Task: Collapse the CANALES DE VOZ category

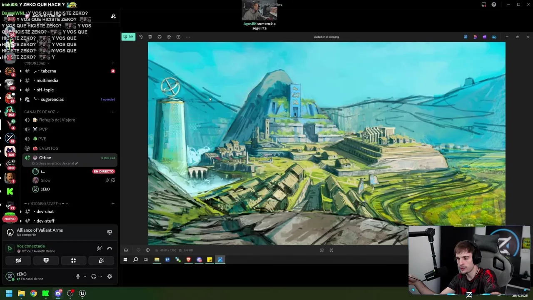Action: click(x=42, y=112)
